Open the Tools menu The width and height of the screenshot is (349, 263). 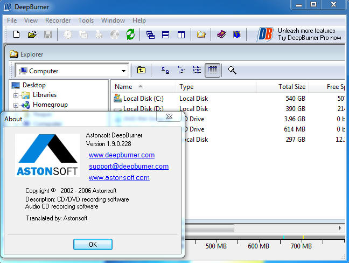click(x=86, y=20)
